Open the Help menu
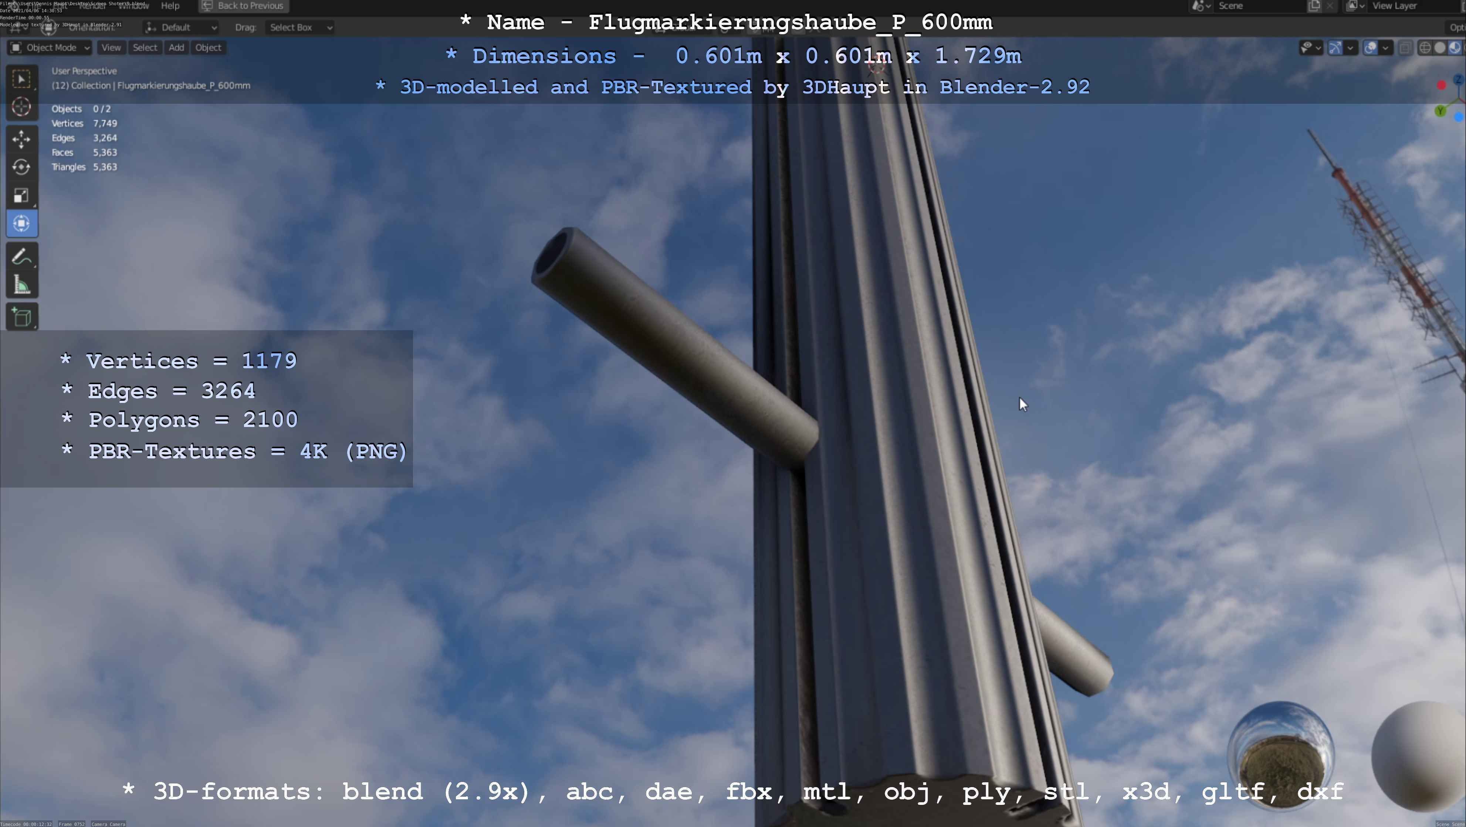Screen dimensions: 1466x827 [170, 6]
